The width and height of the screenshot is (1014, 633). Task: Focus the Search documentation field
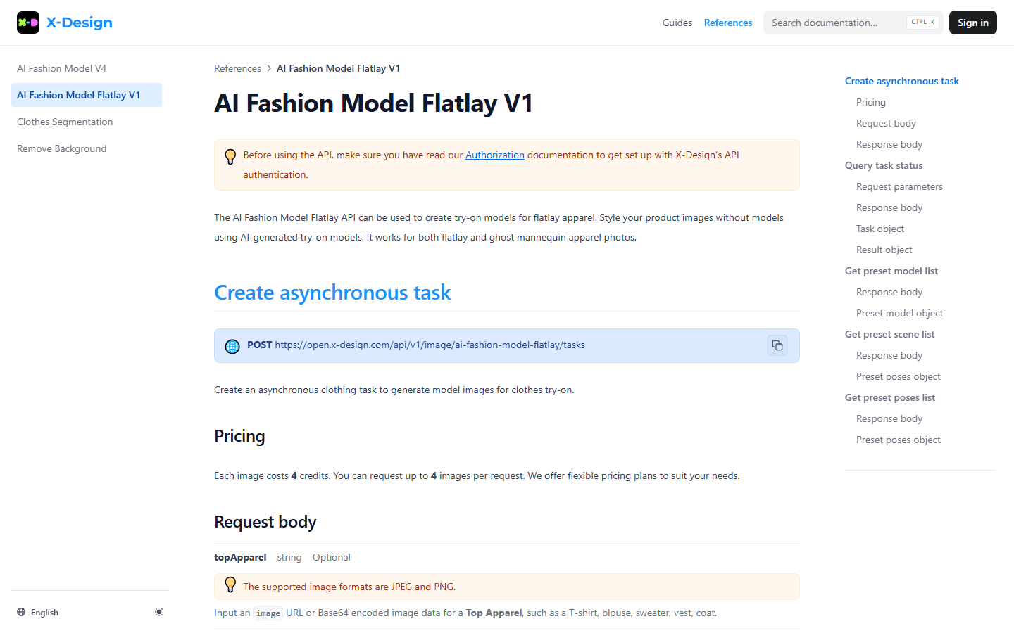[853, 23]
